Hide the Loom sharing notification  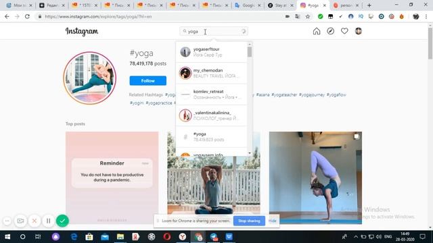coord(272,221)
